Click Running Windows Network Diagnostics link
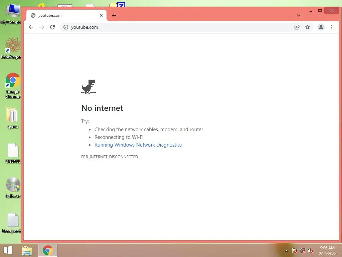Screen dimensions: 342x257 tap(138, 145)
